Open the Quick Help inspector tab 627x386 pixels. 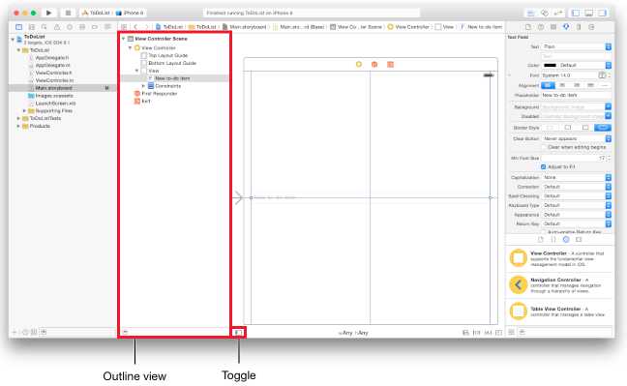541,27
